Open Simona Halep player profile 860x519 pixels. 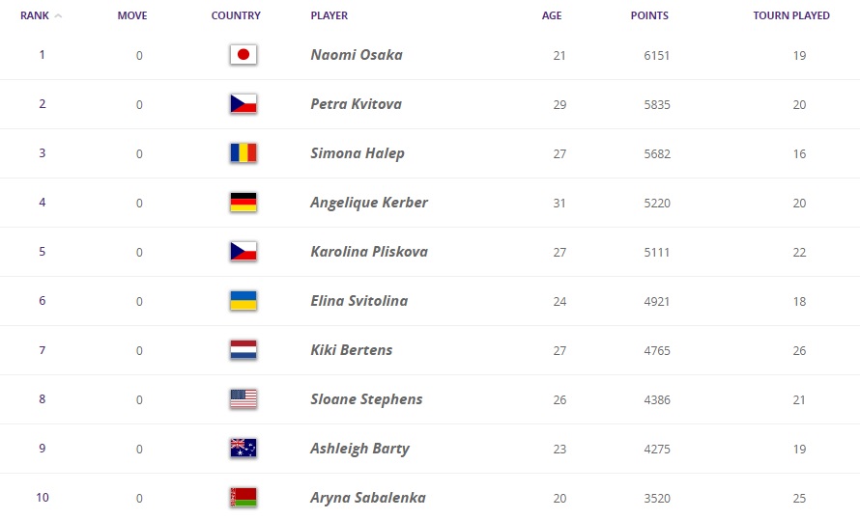[358, 153]
